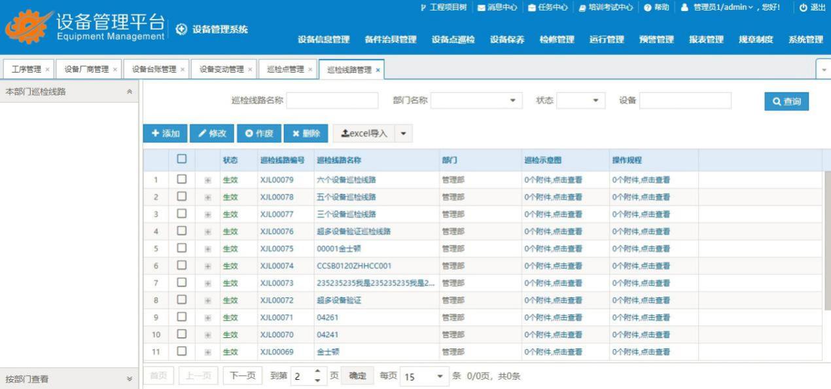Click the circular icon beside 设备管理系统
This screenshot has height=389, width=831.
pyautogui.click(x=182, y=29)
